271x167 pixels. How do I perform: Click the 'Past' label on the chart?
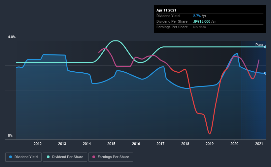pos(259,45)
